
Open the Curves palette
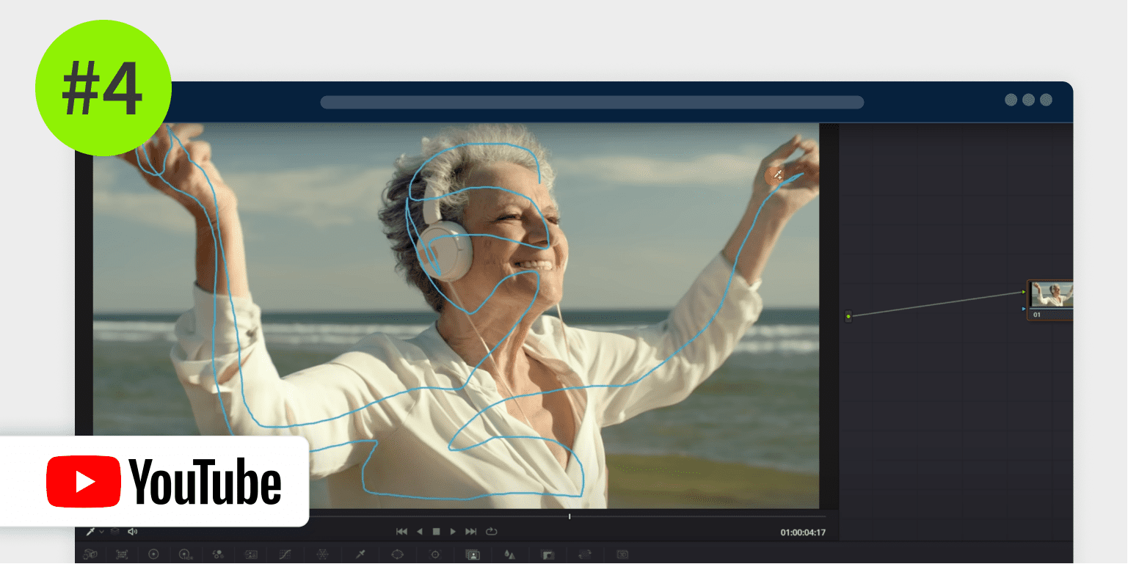(285, 554)
